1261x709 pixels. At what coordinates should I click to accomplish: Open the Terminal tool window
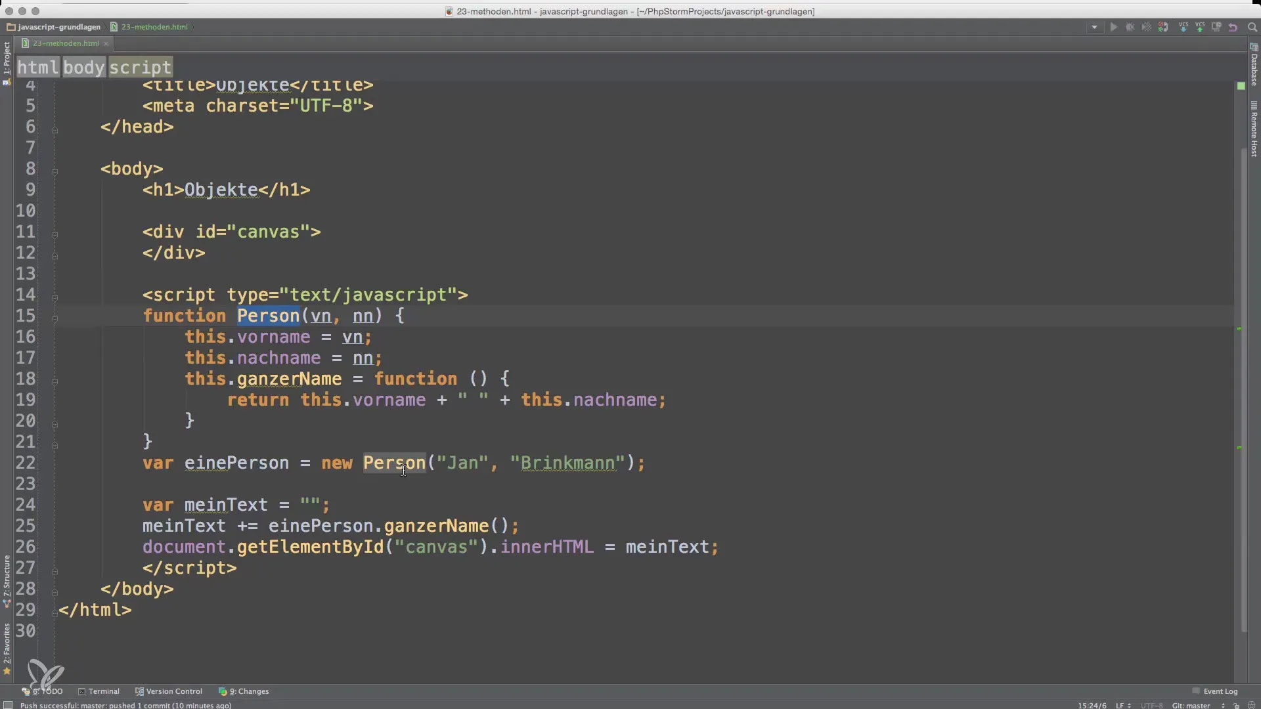click(x=99, y=691)
